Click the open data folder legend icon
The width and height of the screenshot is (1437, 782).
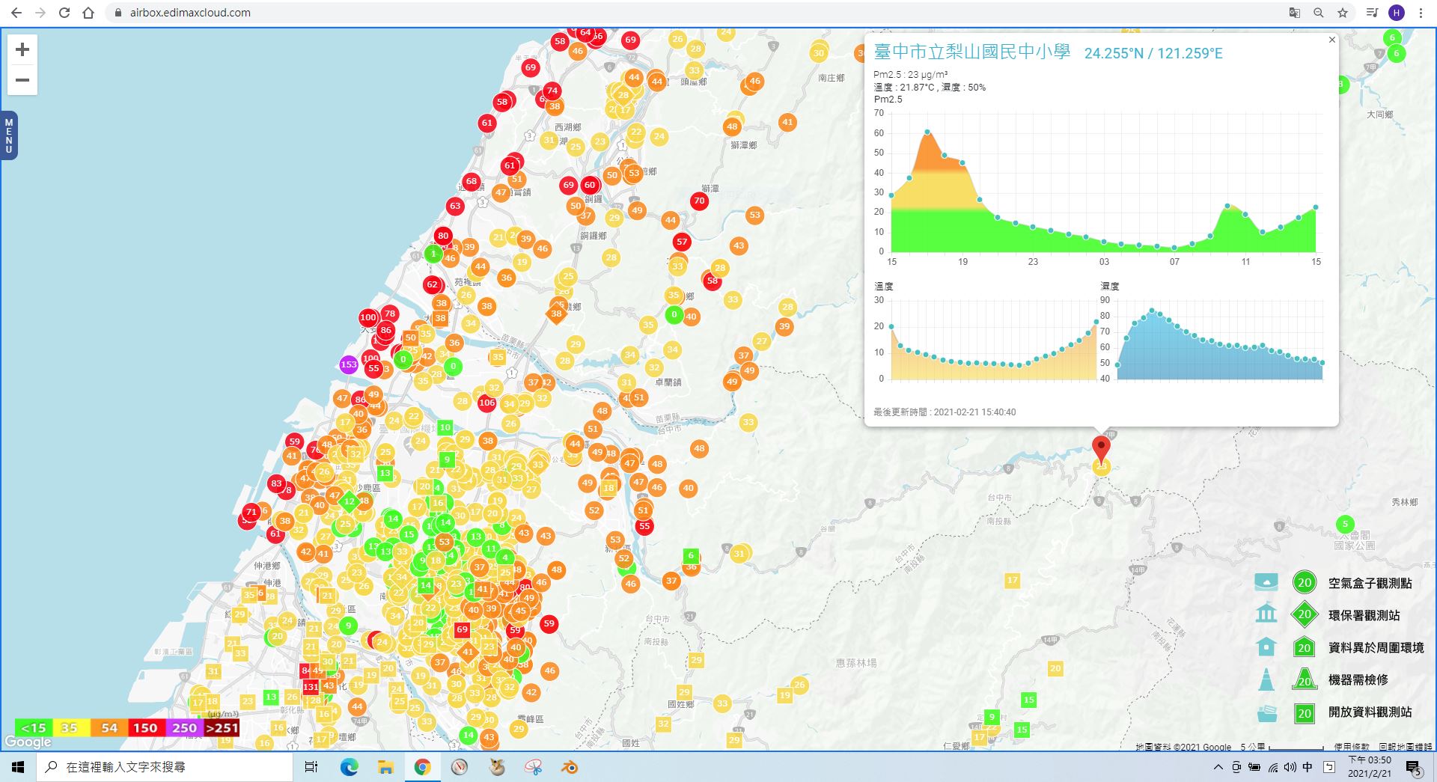tap(1267, 712)
